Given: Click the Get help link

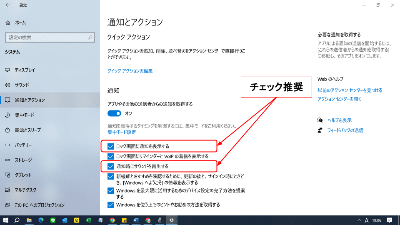Looking at the screenshot, I should pyautogui.click(x=339, y=120).
